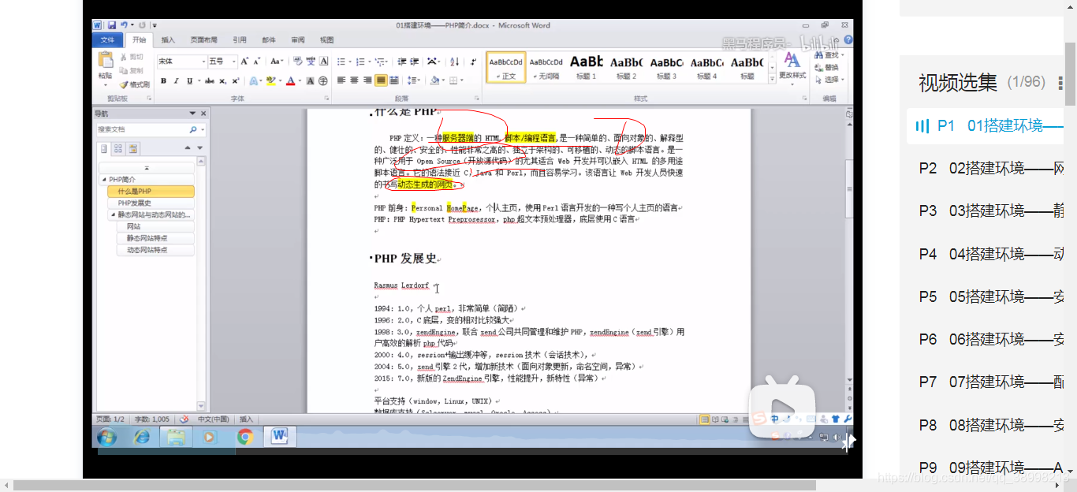Click the Save icon in Word's quick access toolbar

(x=111, y=25)
